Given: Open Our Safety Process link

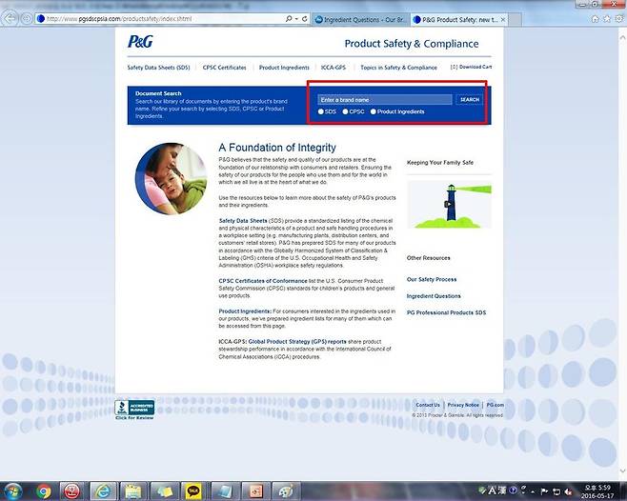Looking at the screenshot, I should 432,279.
